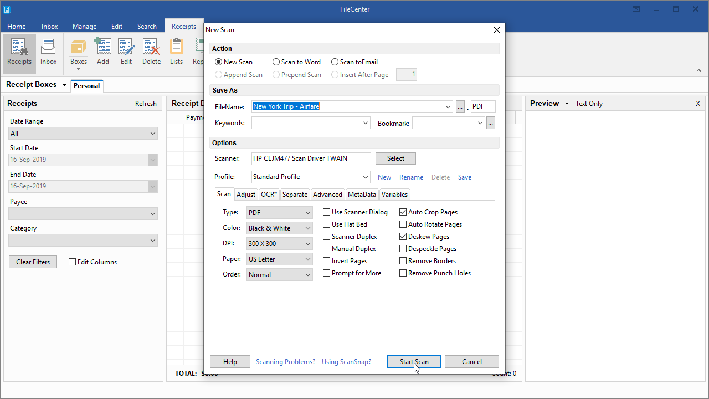Click into the Keywords input field
This screenshot has width=709, height=399.
(306, 124)
